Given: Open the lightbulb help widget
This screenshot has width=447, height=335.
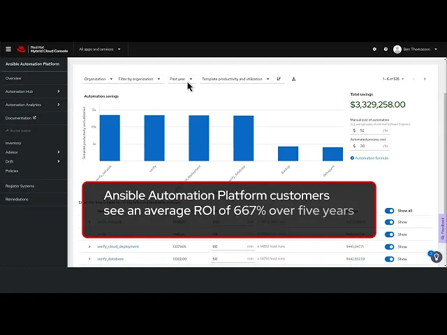Looking at the screenshot, I should (x=436, y=257).
